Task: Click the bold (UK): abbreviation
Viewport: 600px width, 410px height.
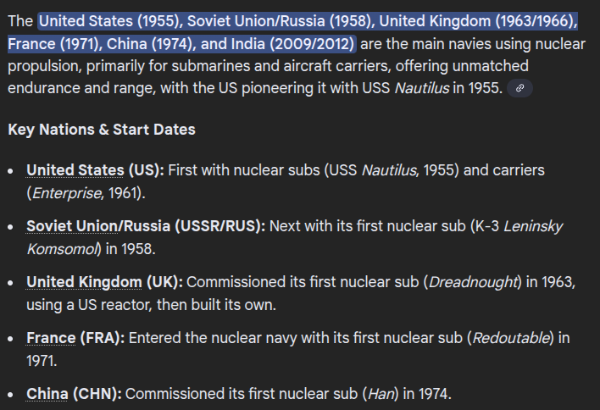Action: [165, 282]
